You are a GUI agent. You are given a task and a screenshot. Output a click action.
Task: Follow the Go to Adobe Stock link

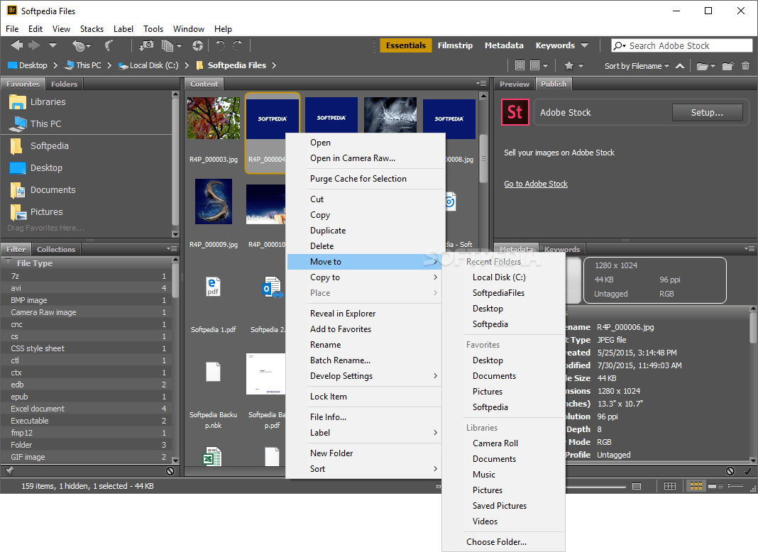[536, 184]
